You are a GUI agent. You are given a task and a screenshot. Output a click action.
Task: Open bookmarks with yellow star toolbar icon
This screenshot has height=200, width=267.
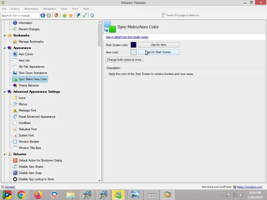71,15
